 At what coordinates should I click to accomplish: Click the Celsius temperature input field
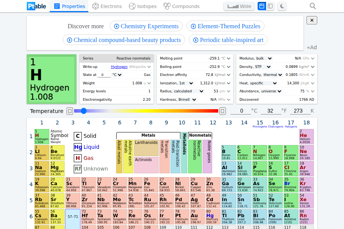[x=241, y=111]
